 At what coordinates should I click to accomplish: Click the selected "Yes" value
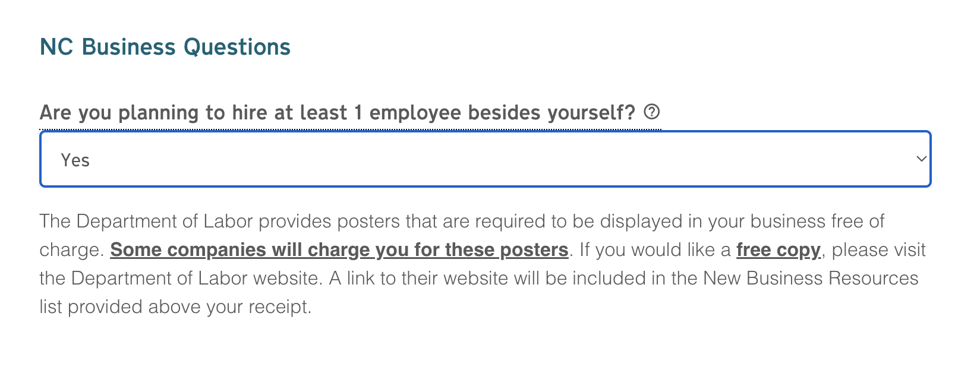click(x=75, y=160)
